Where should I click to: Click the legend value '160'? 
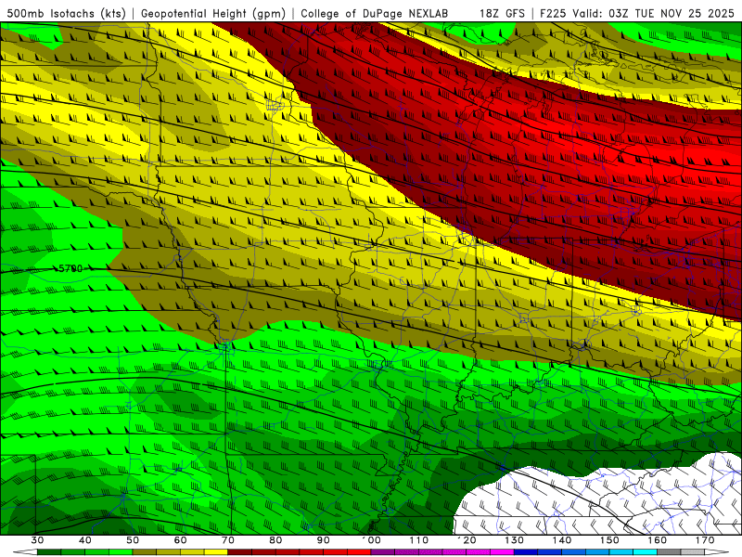tap(658, 540)
